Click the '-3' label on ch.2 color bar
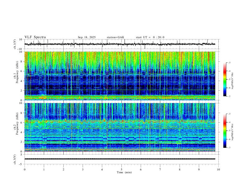This screenshot has width=246, height=190. coord(229,114)
